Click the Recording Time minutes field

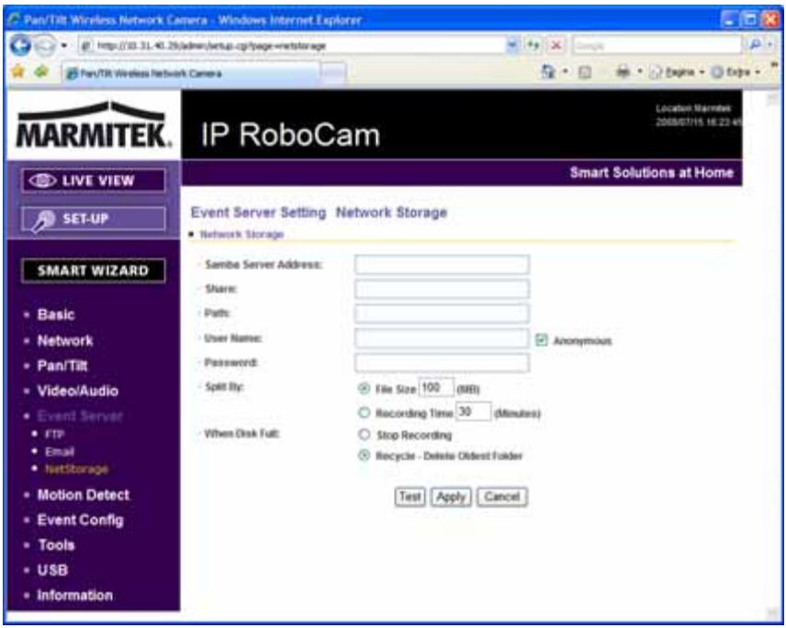coord(473,411)
